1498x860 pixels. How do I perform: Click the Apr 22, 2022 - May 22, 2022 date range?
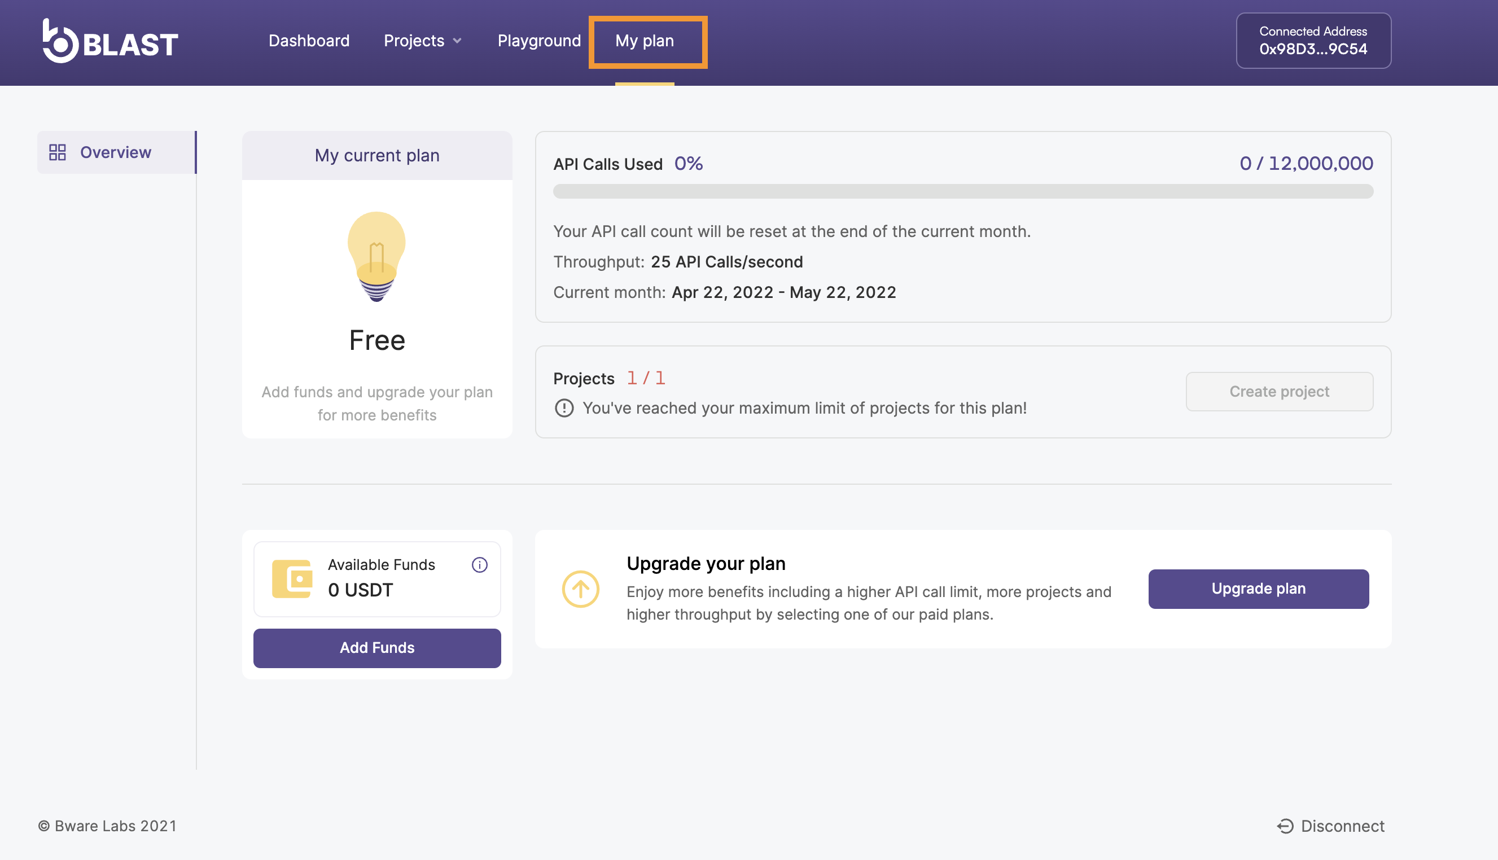[784, 292]
